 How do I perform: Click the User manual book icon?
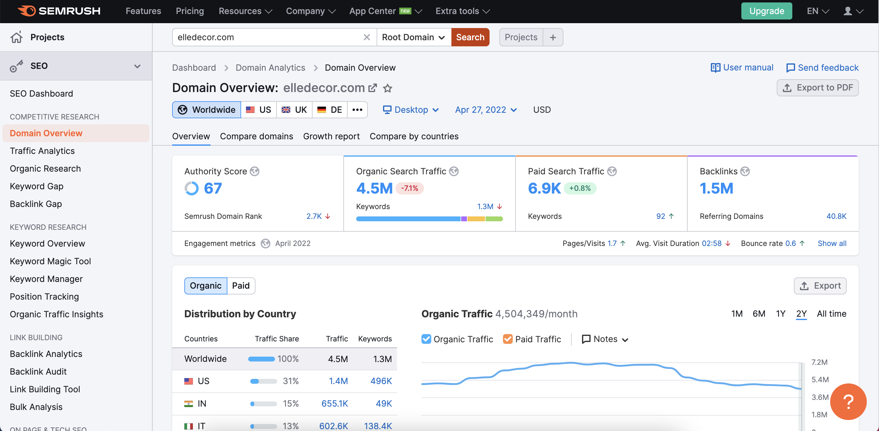tap(715, 68)
